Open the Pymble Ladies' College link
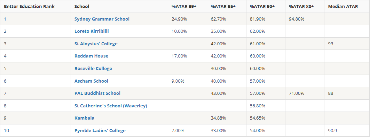370x137 pixels. pos(100,130)
